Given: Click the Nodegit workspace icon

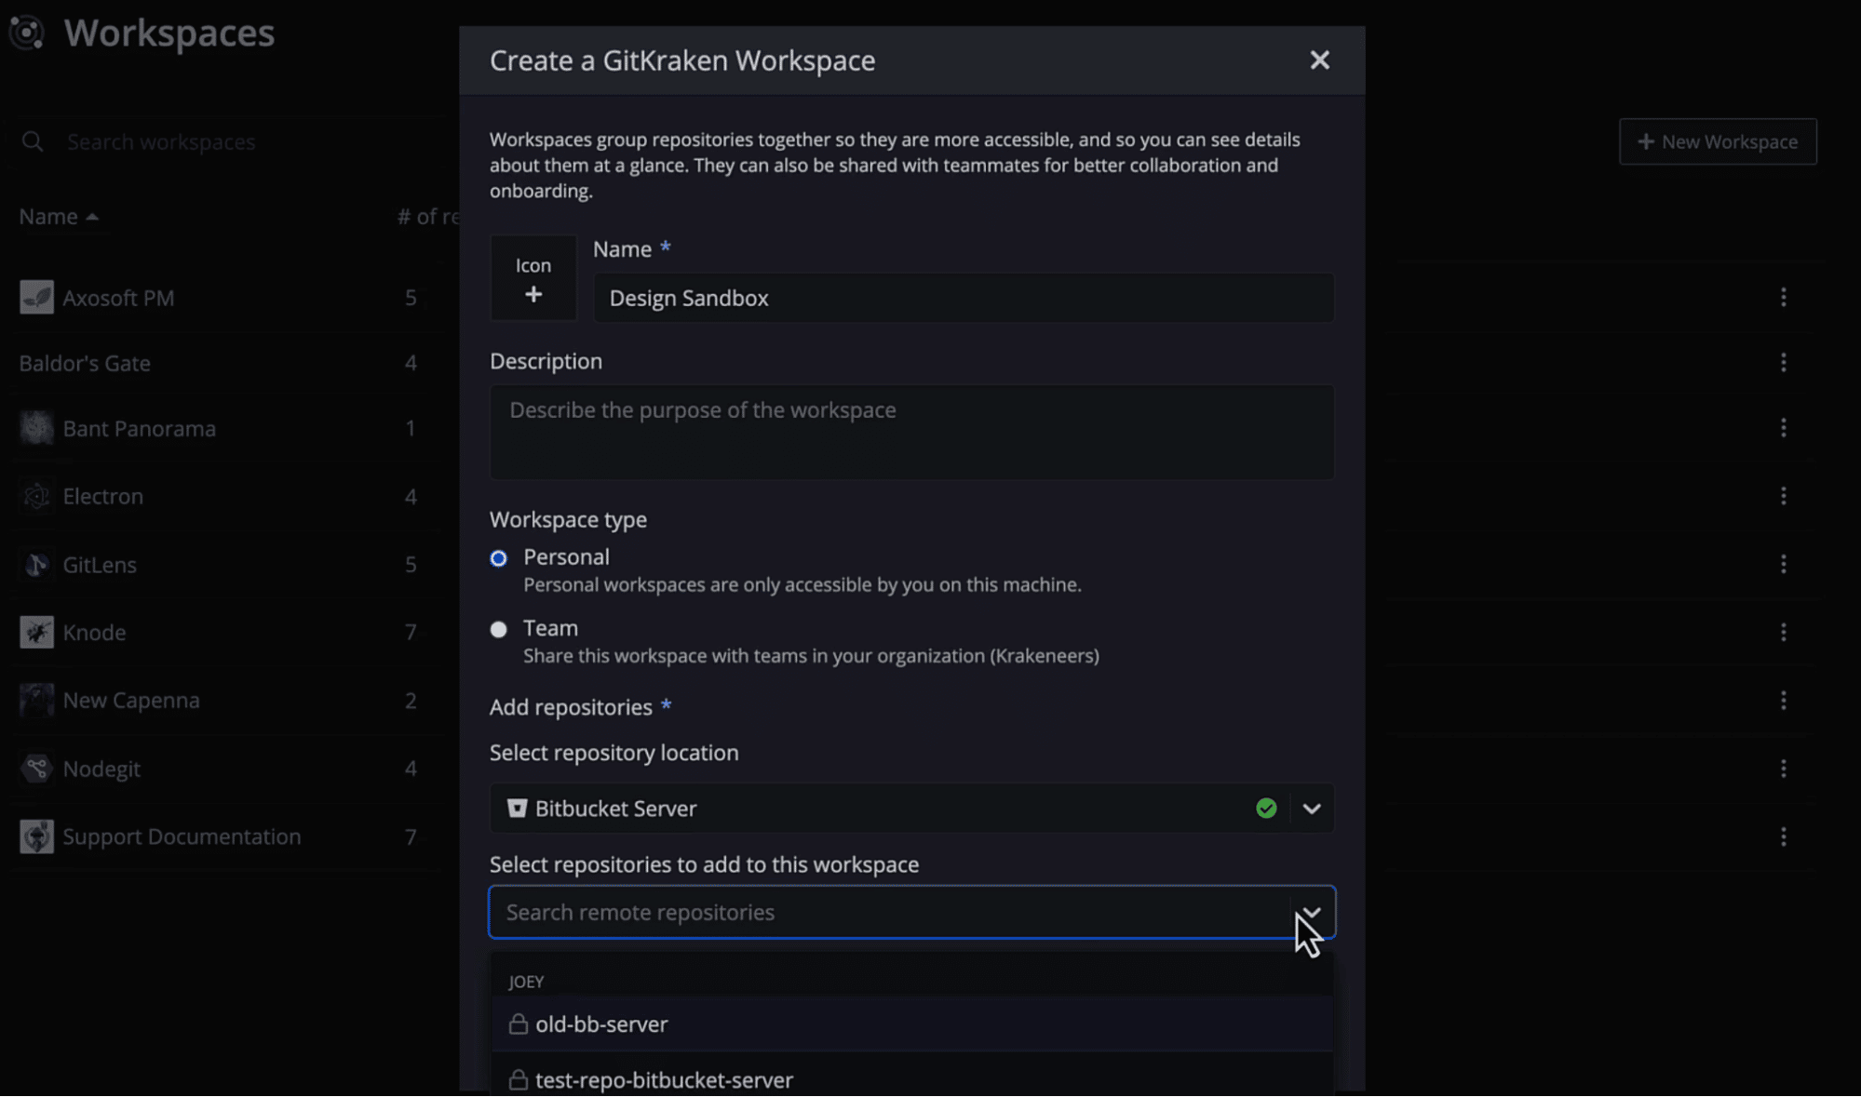Looking at the screenshot, I should point(35,769).
